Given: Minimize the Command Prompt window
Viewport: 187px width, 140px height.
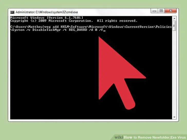Looking at the screenshot, I should (154, 11).
